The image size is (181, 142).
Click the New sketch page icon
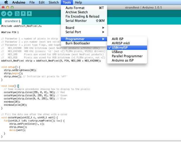17,14
